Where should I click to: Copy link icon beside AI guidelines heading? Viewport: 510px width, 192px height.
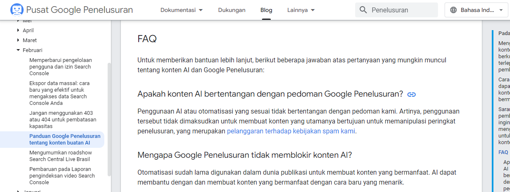point(411,95)
